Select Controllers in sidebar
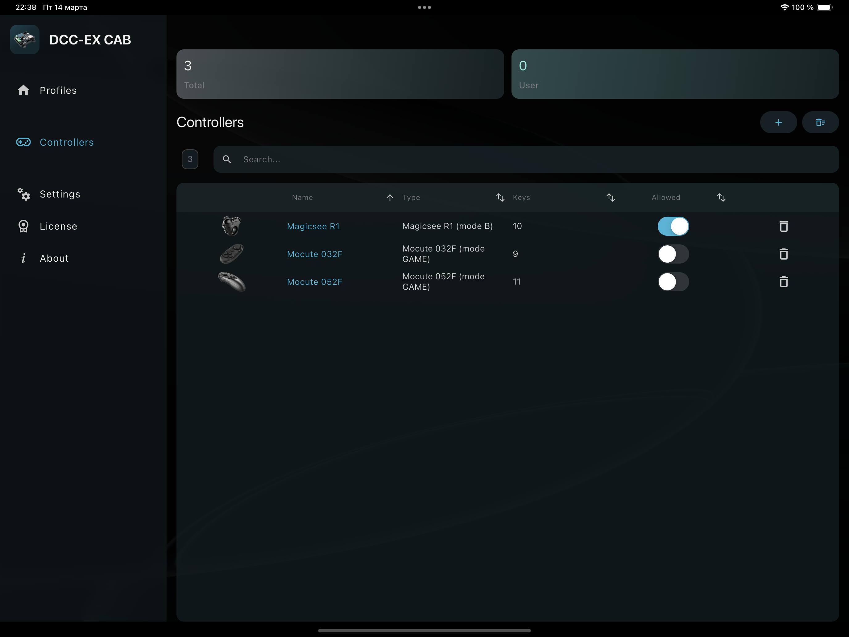 67,142
